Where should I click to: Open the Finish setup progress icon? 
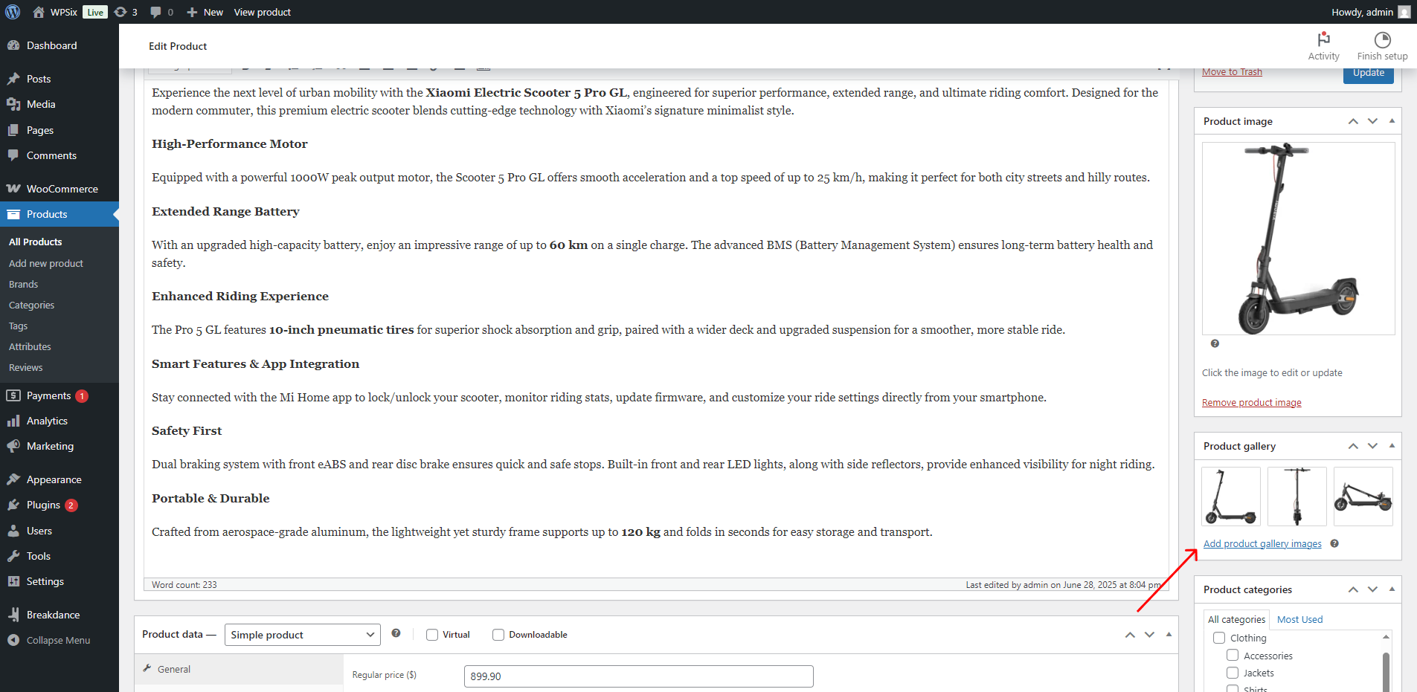point(1382,39)
